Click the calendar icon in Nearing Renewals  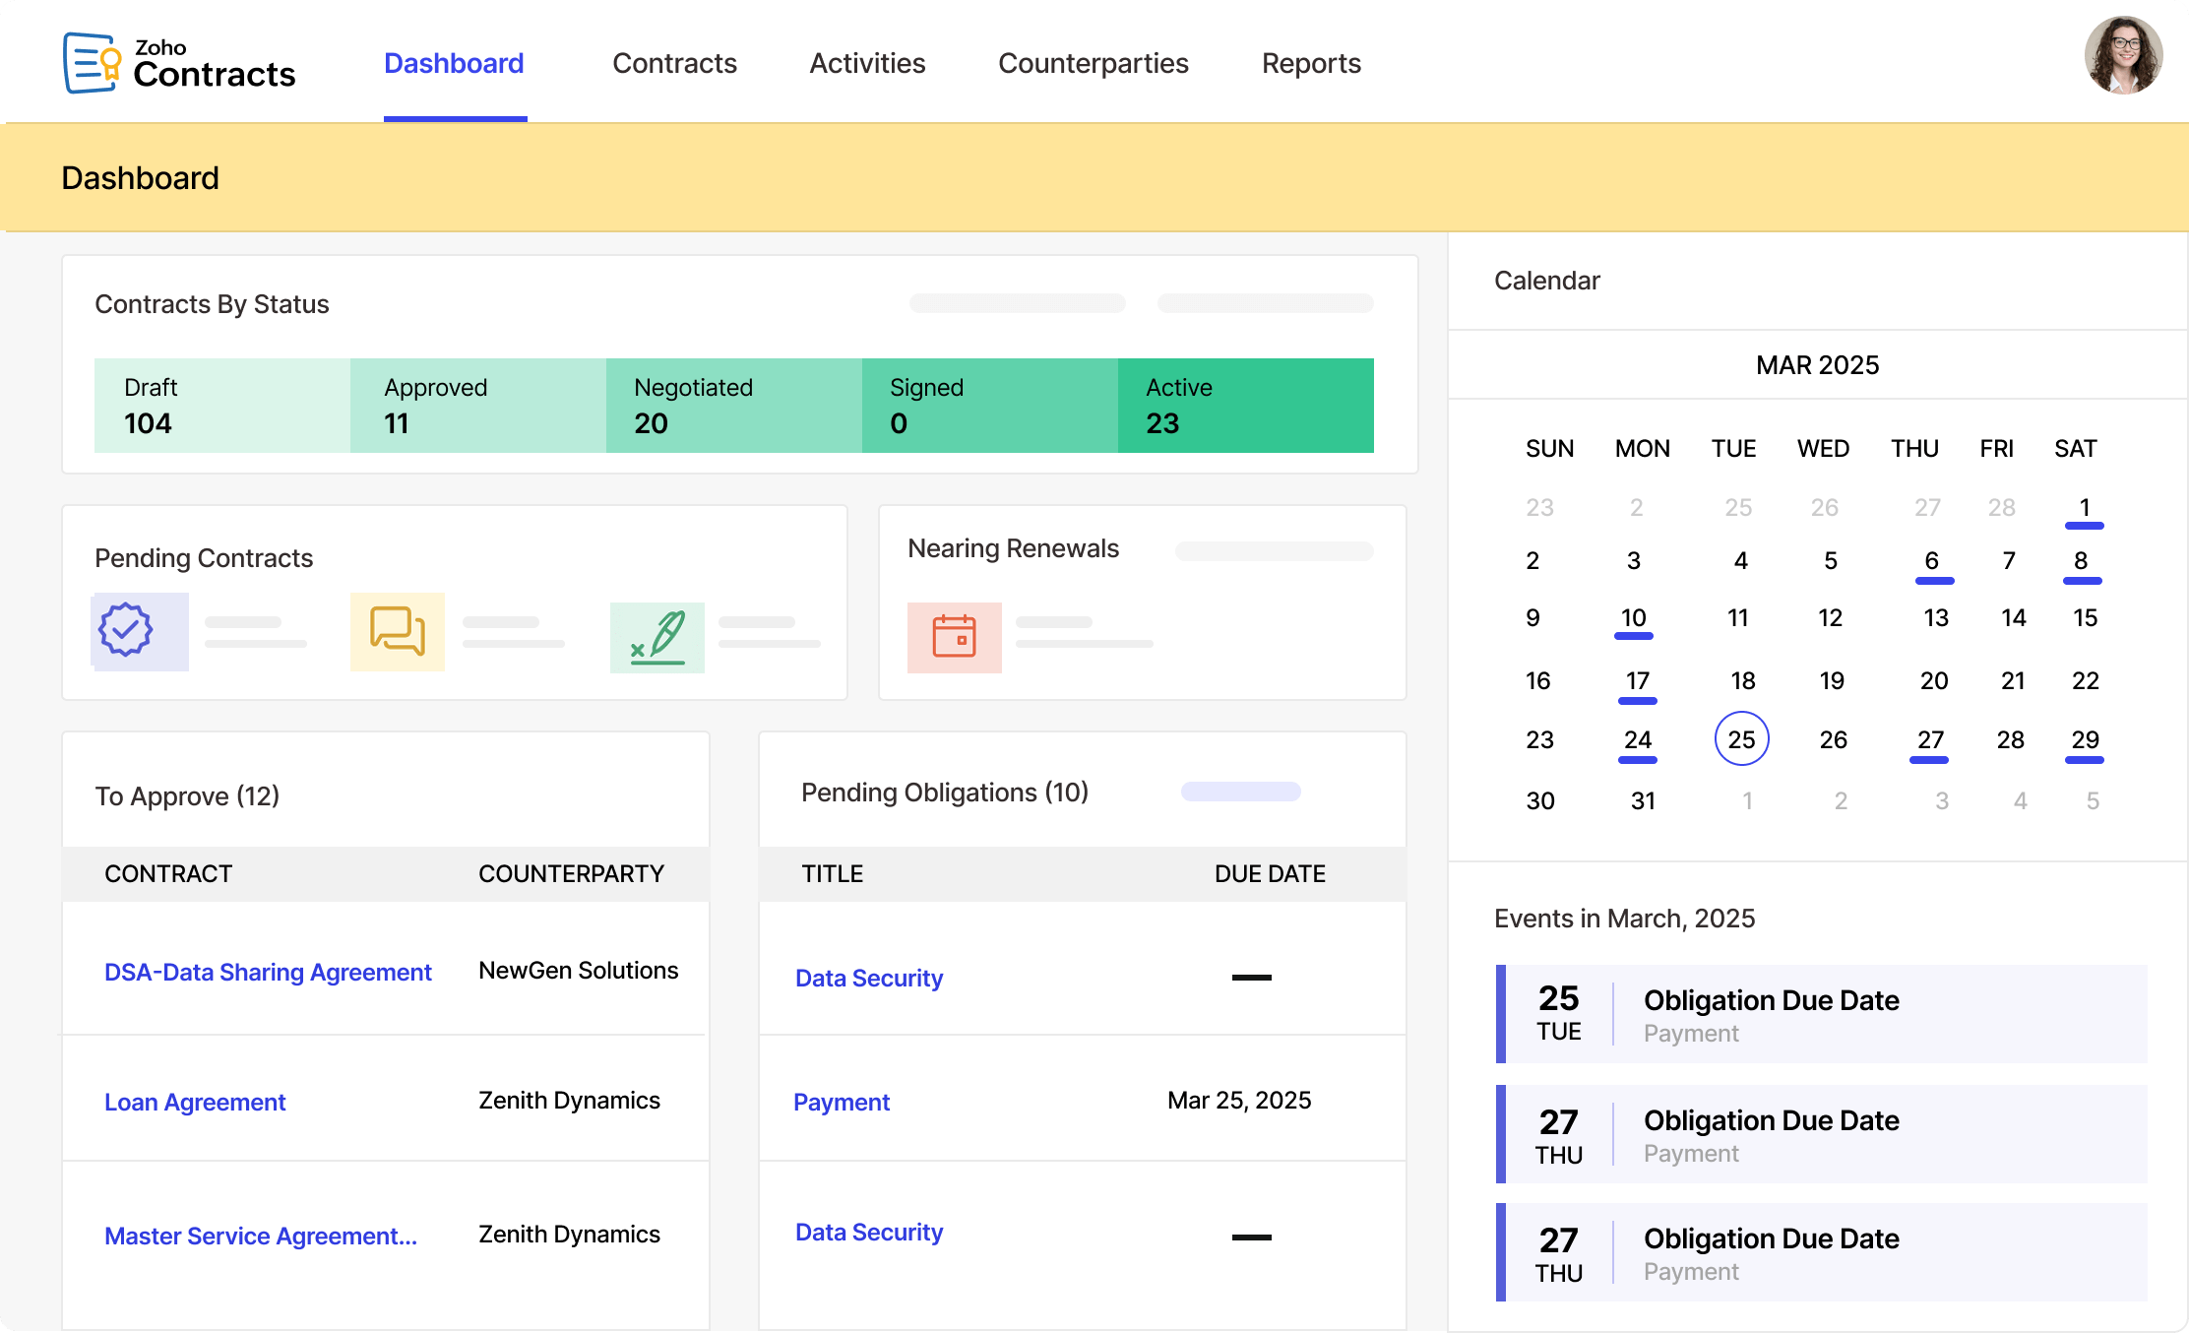point(953,637)
